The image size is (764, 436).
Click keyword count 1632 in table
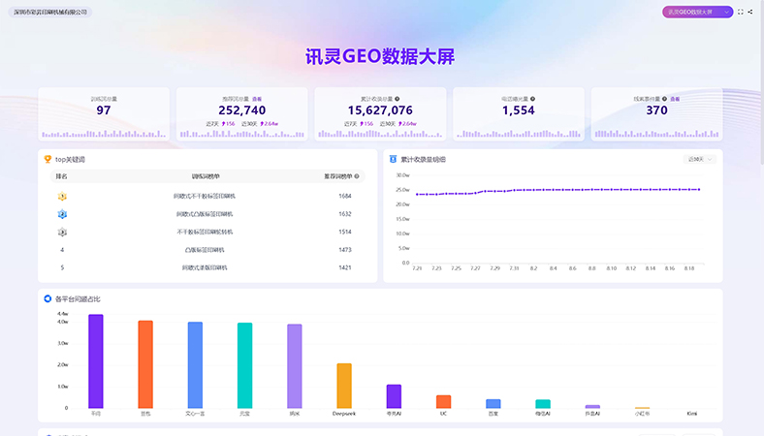(x=345, y=214)
